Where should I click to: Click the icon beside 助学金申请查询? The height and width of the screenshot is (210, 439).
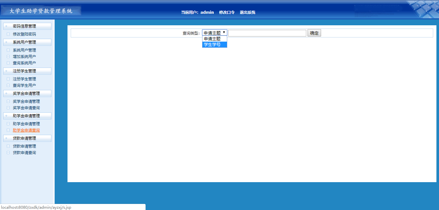coord(8,130)
